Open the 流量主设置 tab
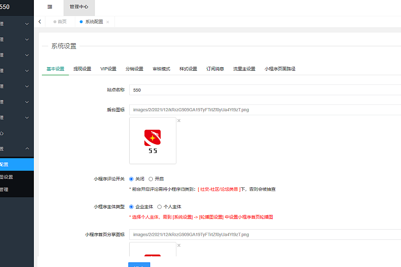The height and width of the screenshot is (267, 401). (244, 69)
